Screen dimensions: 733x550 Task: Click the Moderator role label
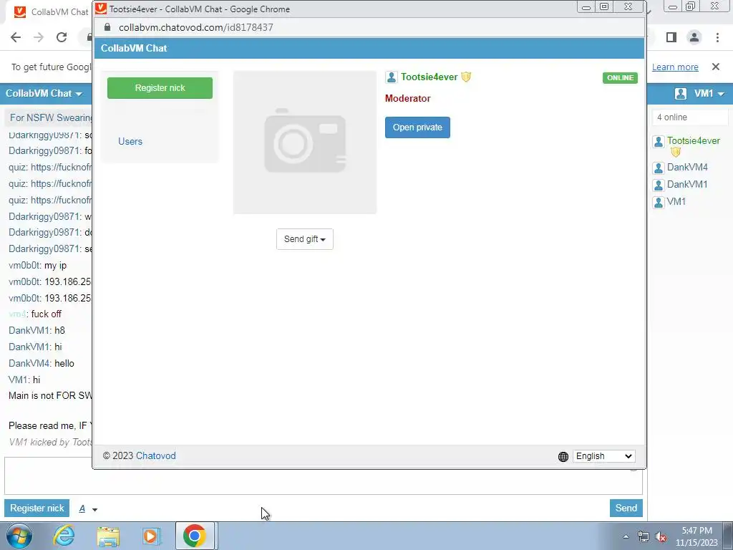(407, 98)
